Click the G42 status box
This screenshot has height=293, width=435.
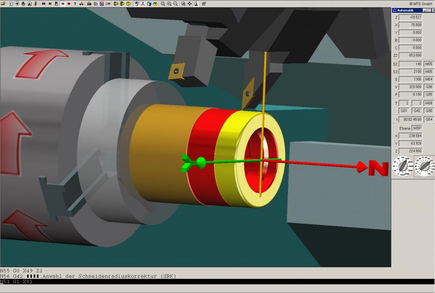coord(417,110)
